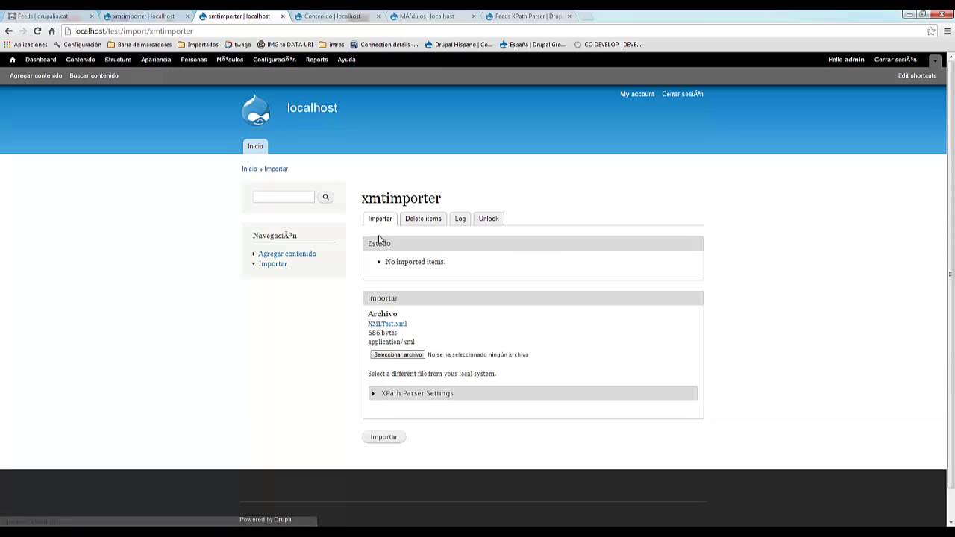Click the localhost site name
The image size is (955, 537).
(312, 107)
